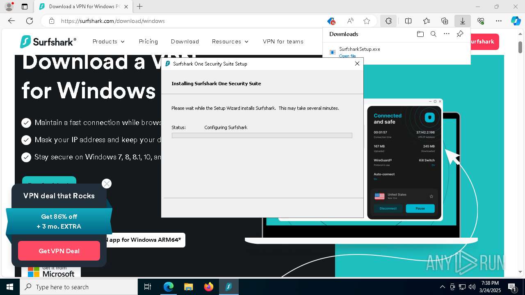Viewport: 525px width, 295px height.
Task: Close the VPN deal popup
Action: coord(107,184)
